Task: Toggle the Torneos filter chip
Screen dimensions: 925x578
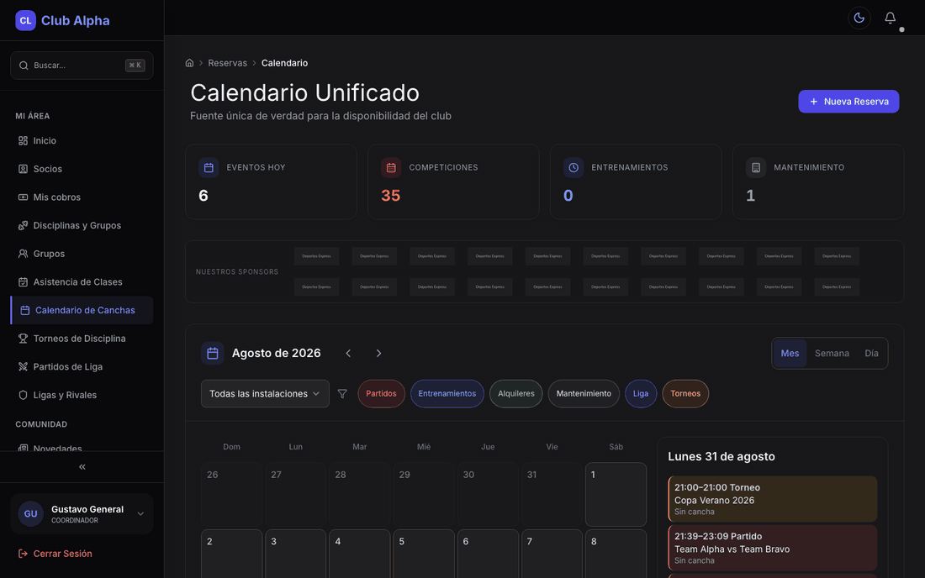Action: tap(685, 393)
